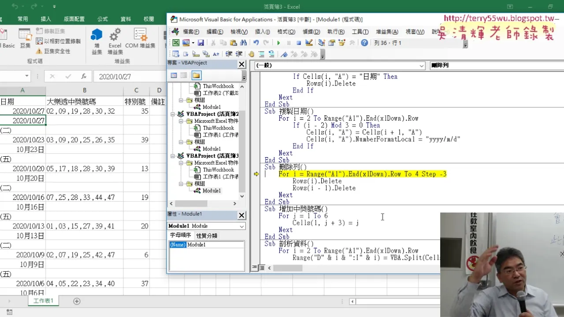Open edit toolbar options dropdown

[x=323, y=55]
